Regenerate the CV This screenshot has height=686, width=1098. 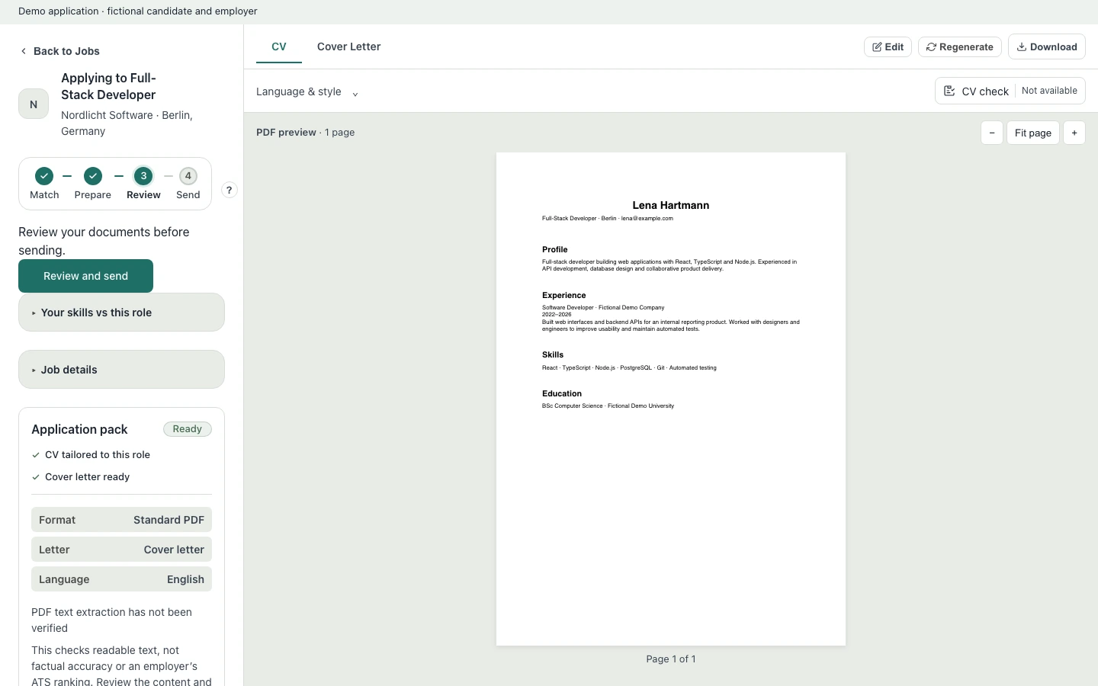click(960, 46)
